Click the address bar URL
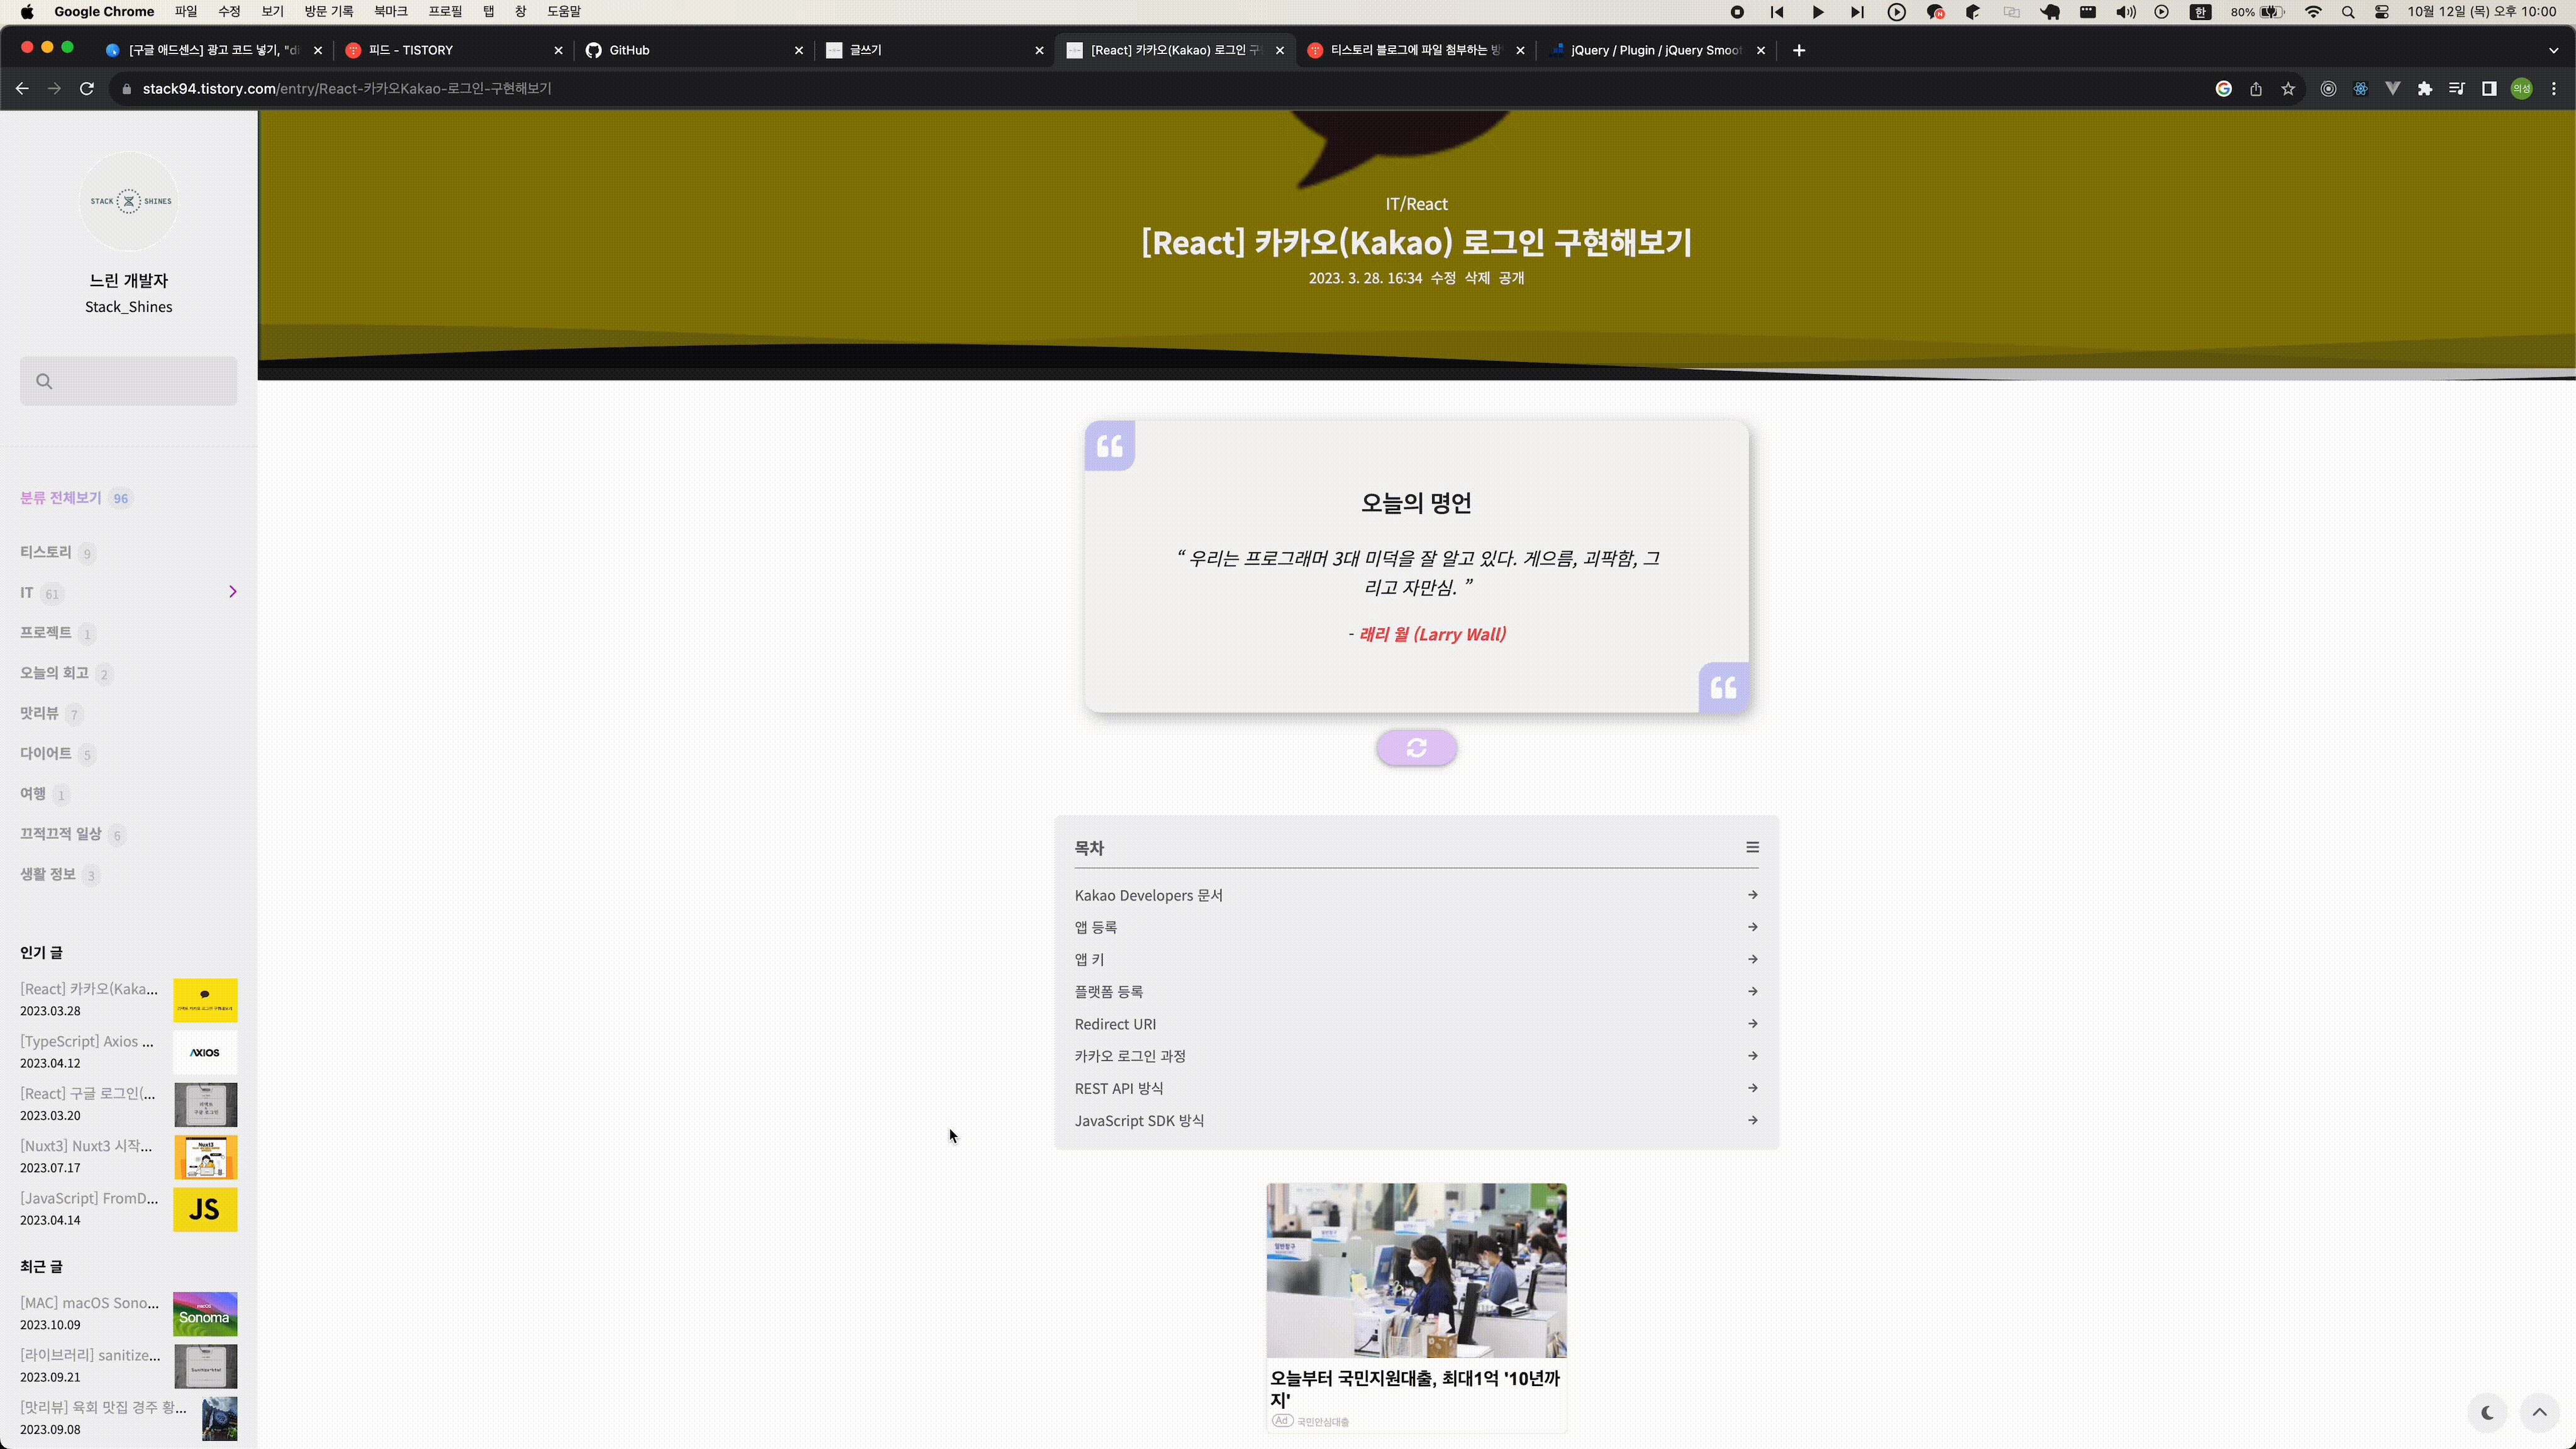This screenshot has height=1449, width=2576. [x=347, y=89]
